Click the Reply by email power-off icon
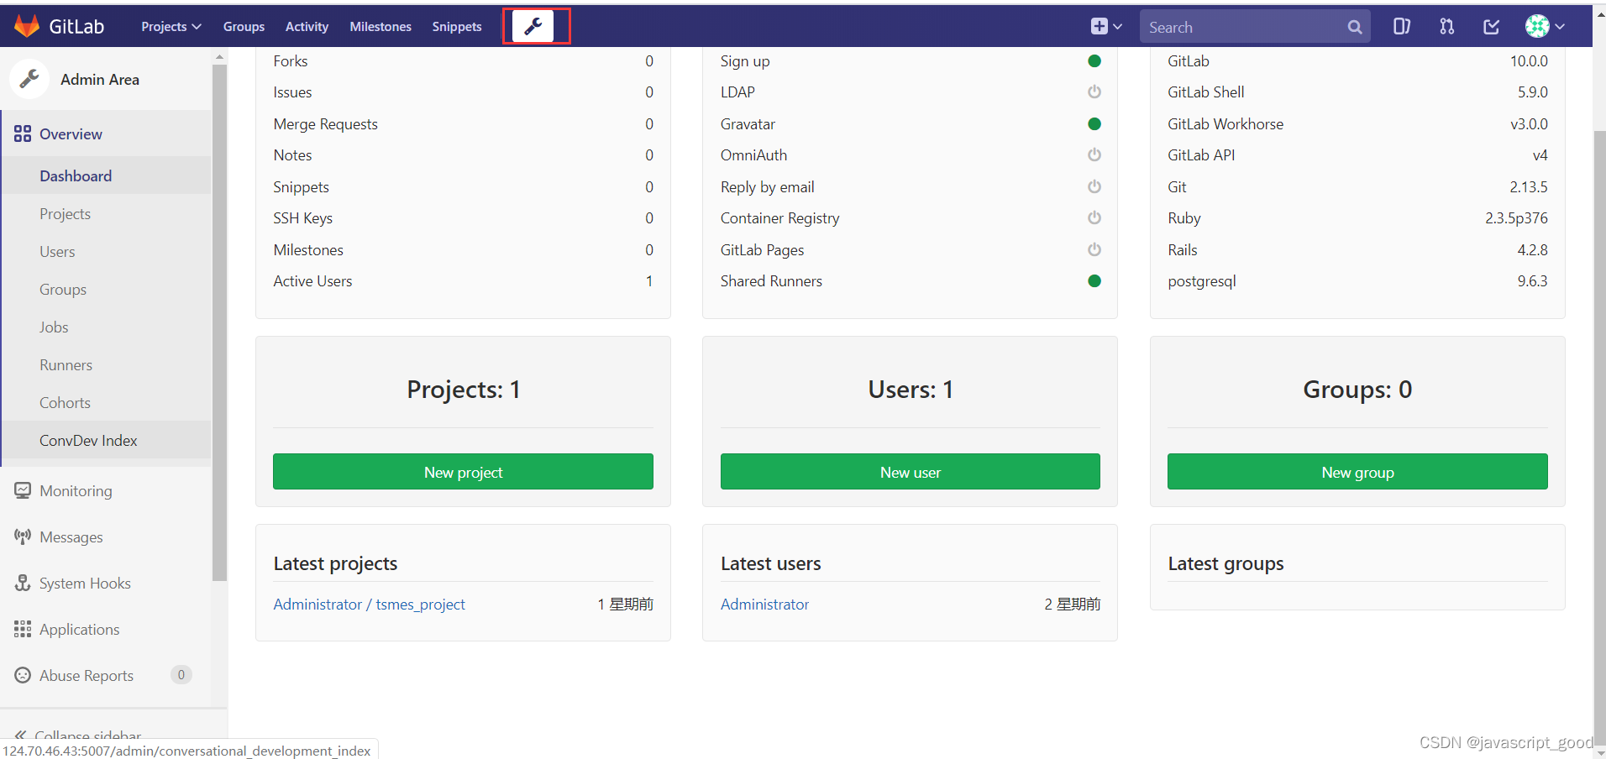 [1094, 186]
